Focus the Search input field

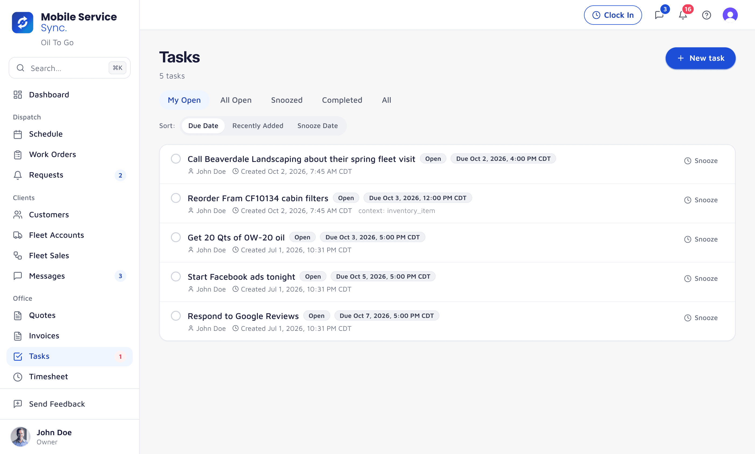tap(70, 68)
